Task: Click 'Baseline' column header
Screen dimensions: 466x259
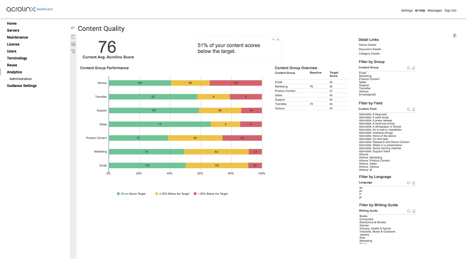Action: [315, 73]
